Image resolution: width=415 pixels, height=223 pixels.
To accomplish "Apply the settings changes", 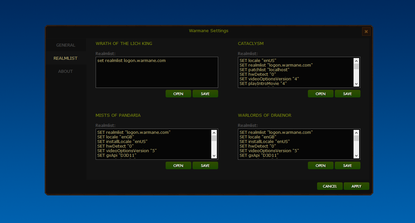I will pos(356,186).
